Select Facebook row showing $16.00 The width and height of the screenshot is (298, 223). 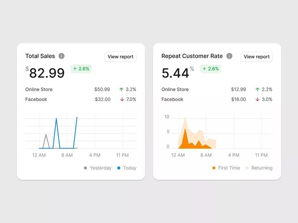(172, 99)
